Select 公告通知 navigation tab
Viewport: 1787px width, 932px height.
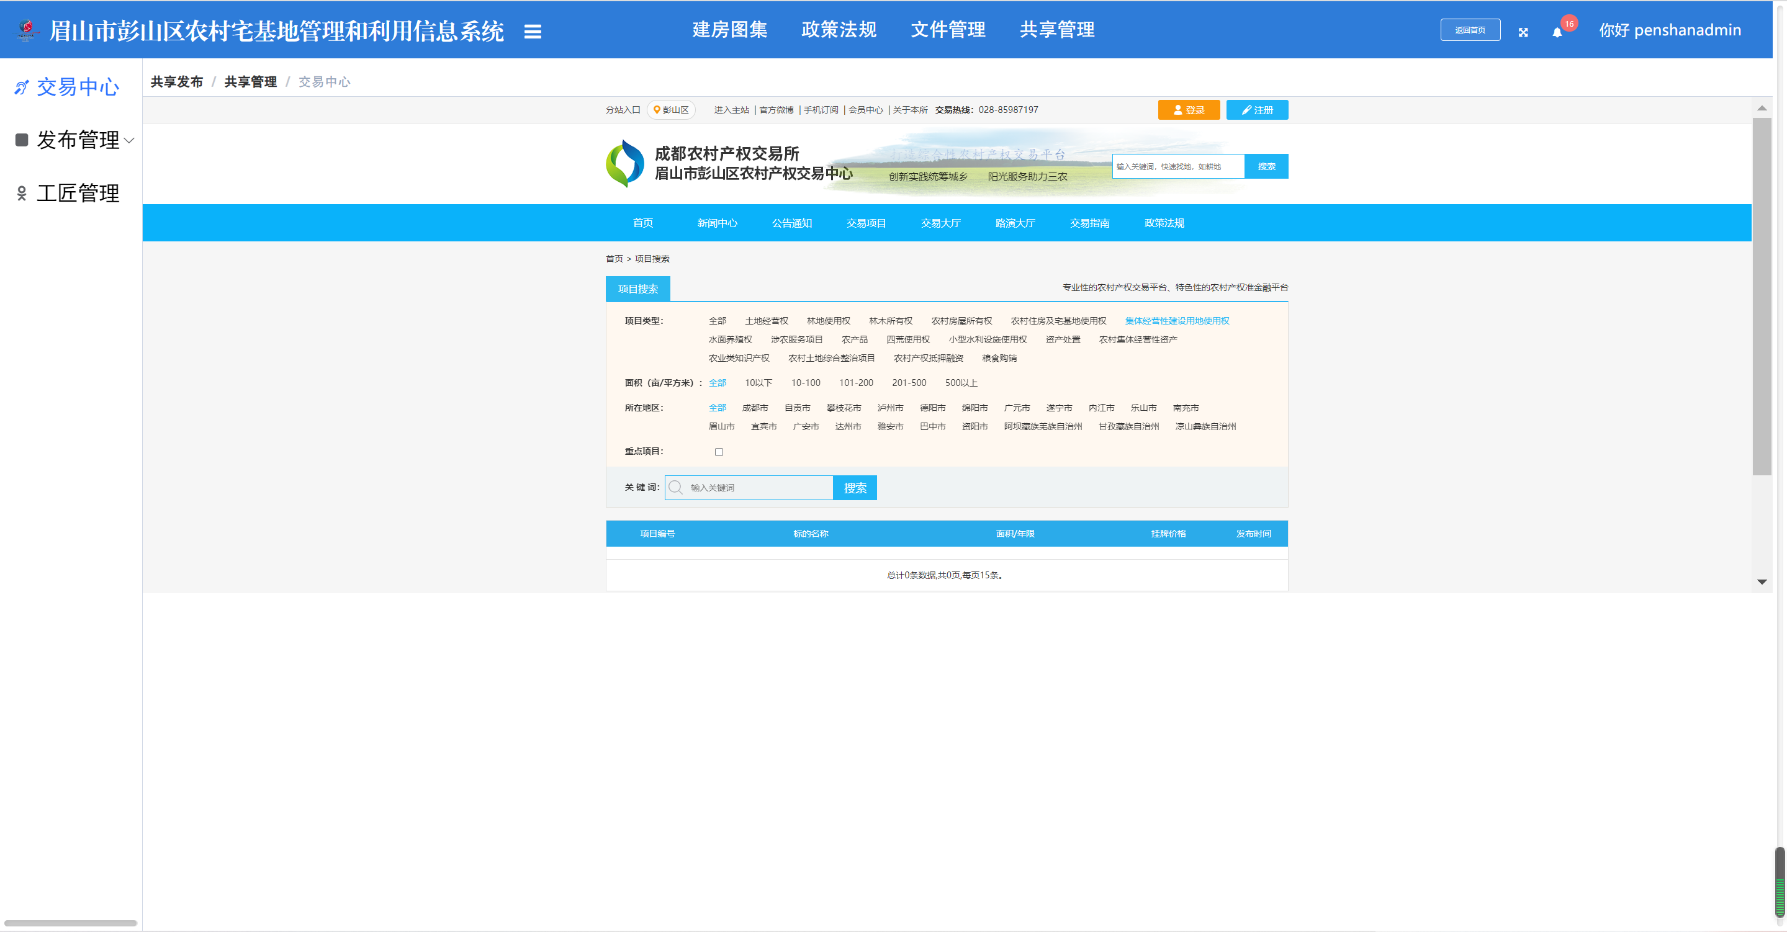[791, 223]
